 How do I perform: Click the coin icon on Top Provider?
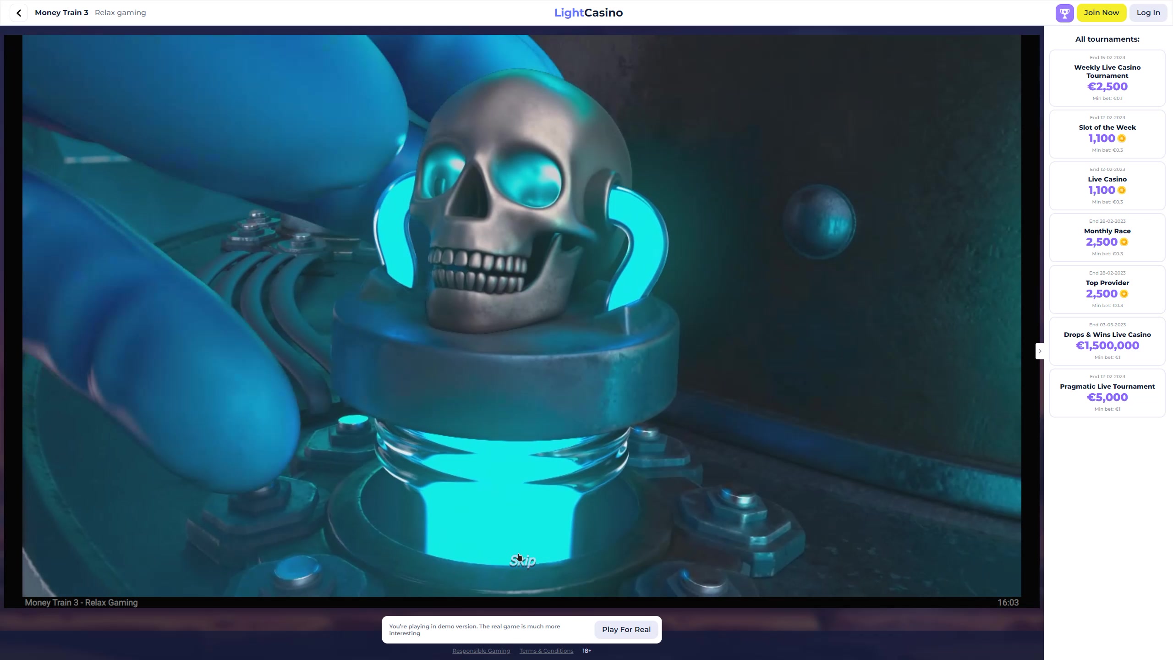point(1124,294)
